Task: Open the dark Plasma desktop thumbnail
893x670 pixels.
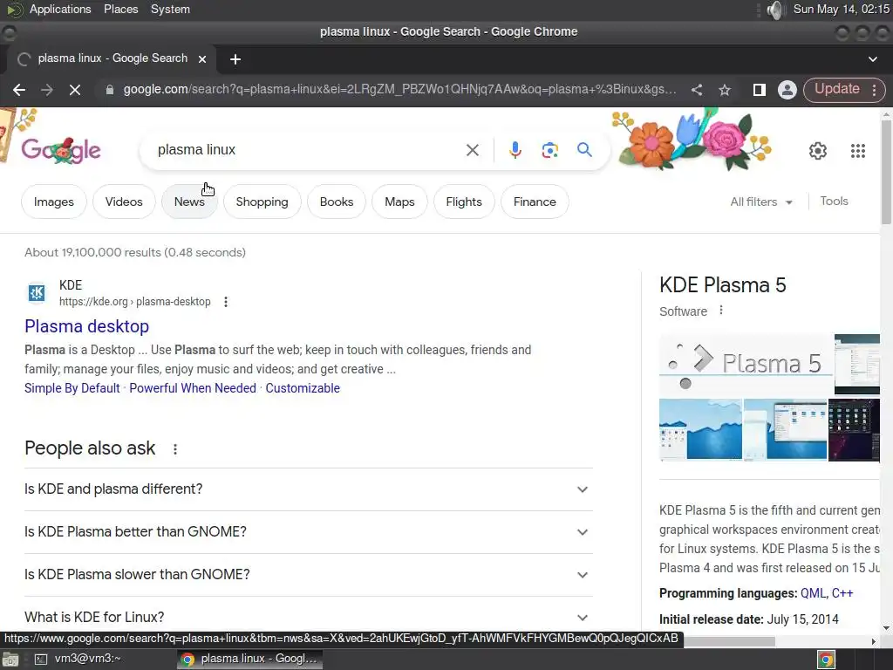Action: (x=855, y=429)
